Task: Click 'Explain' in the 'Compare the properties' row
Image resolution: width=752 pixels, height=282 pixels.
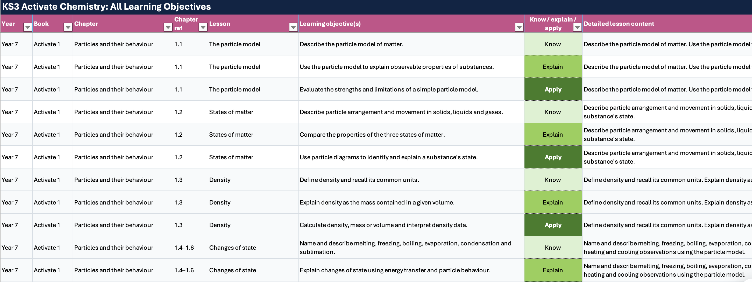Action: tap(553, 135)
